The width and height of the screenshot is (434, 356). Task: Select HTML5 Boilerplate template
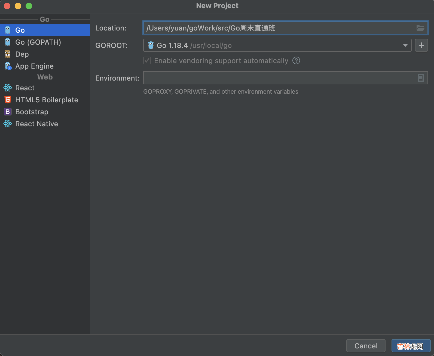point(45,100)
